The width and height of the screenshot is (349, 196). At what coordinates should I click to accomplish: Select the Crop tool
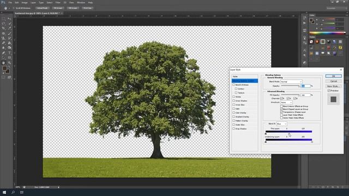click(x=4, y=28)
